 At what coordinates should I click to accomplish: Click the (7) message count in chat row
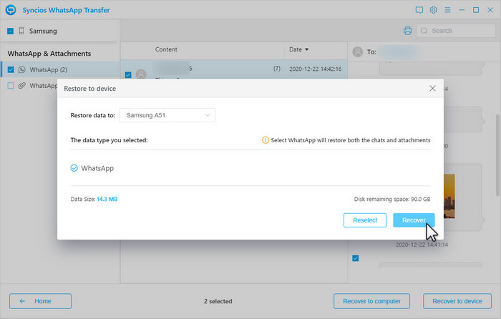point(277,69)
